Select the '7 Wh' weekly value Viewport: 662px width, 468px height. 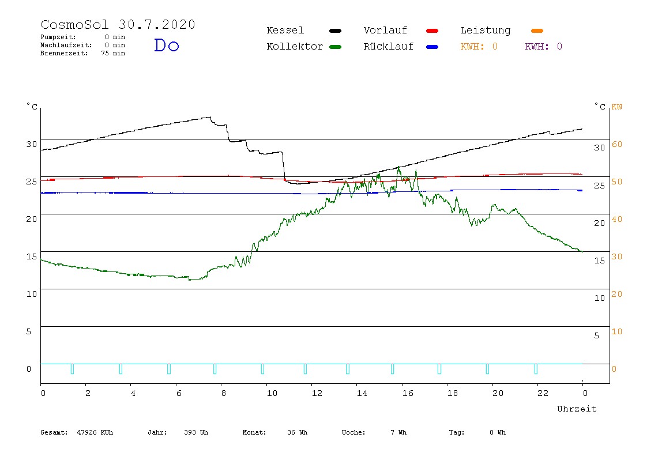tap(398, 432)
